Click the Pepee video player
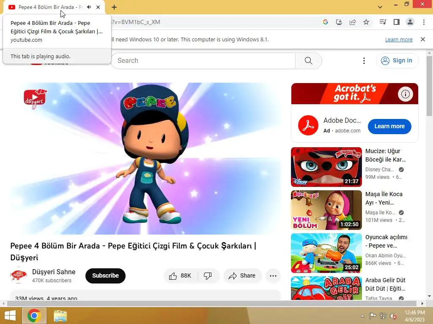This screenshot has width=433, height=324. pos(145,159)
